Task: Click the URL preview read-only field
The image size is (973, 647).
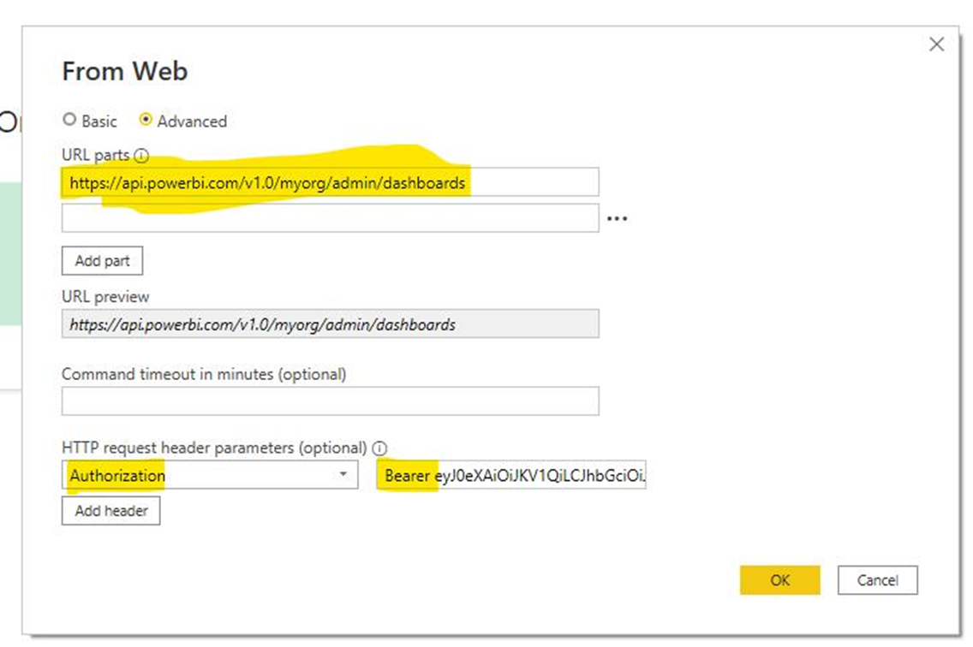Action: click(330, 323)
